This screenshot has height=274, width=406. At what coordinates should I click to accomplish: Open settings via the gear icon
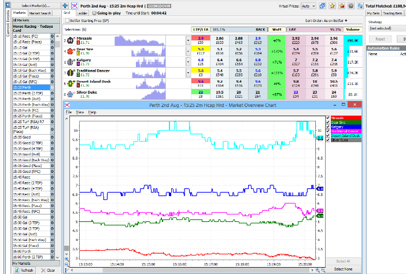pyautogui.click(x=360, y=6)
